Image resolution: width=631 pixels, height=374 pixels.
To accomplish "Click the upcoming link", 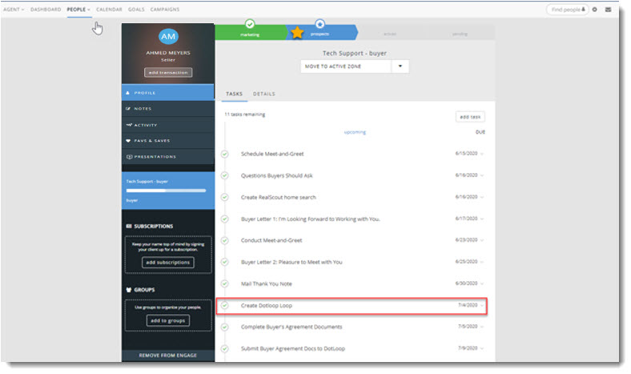I will click(x=355, y=132).
